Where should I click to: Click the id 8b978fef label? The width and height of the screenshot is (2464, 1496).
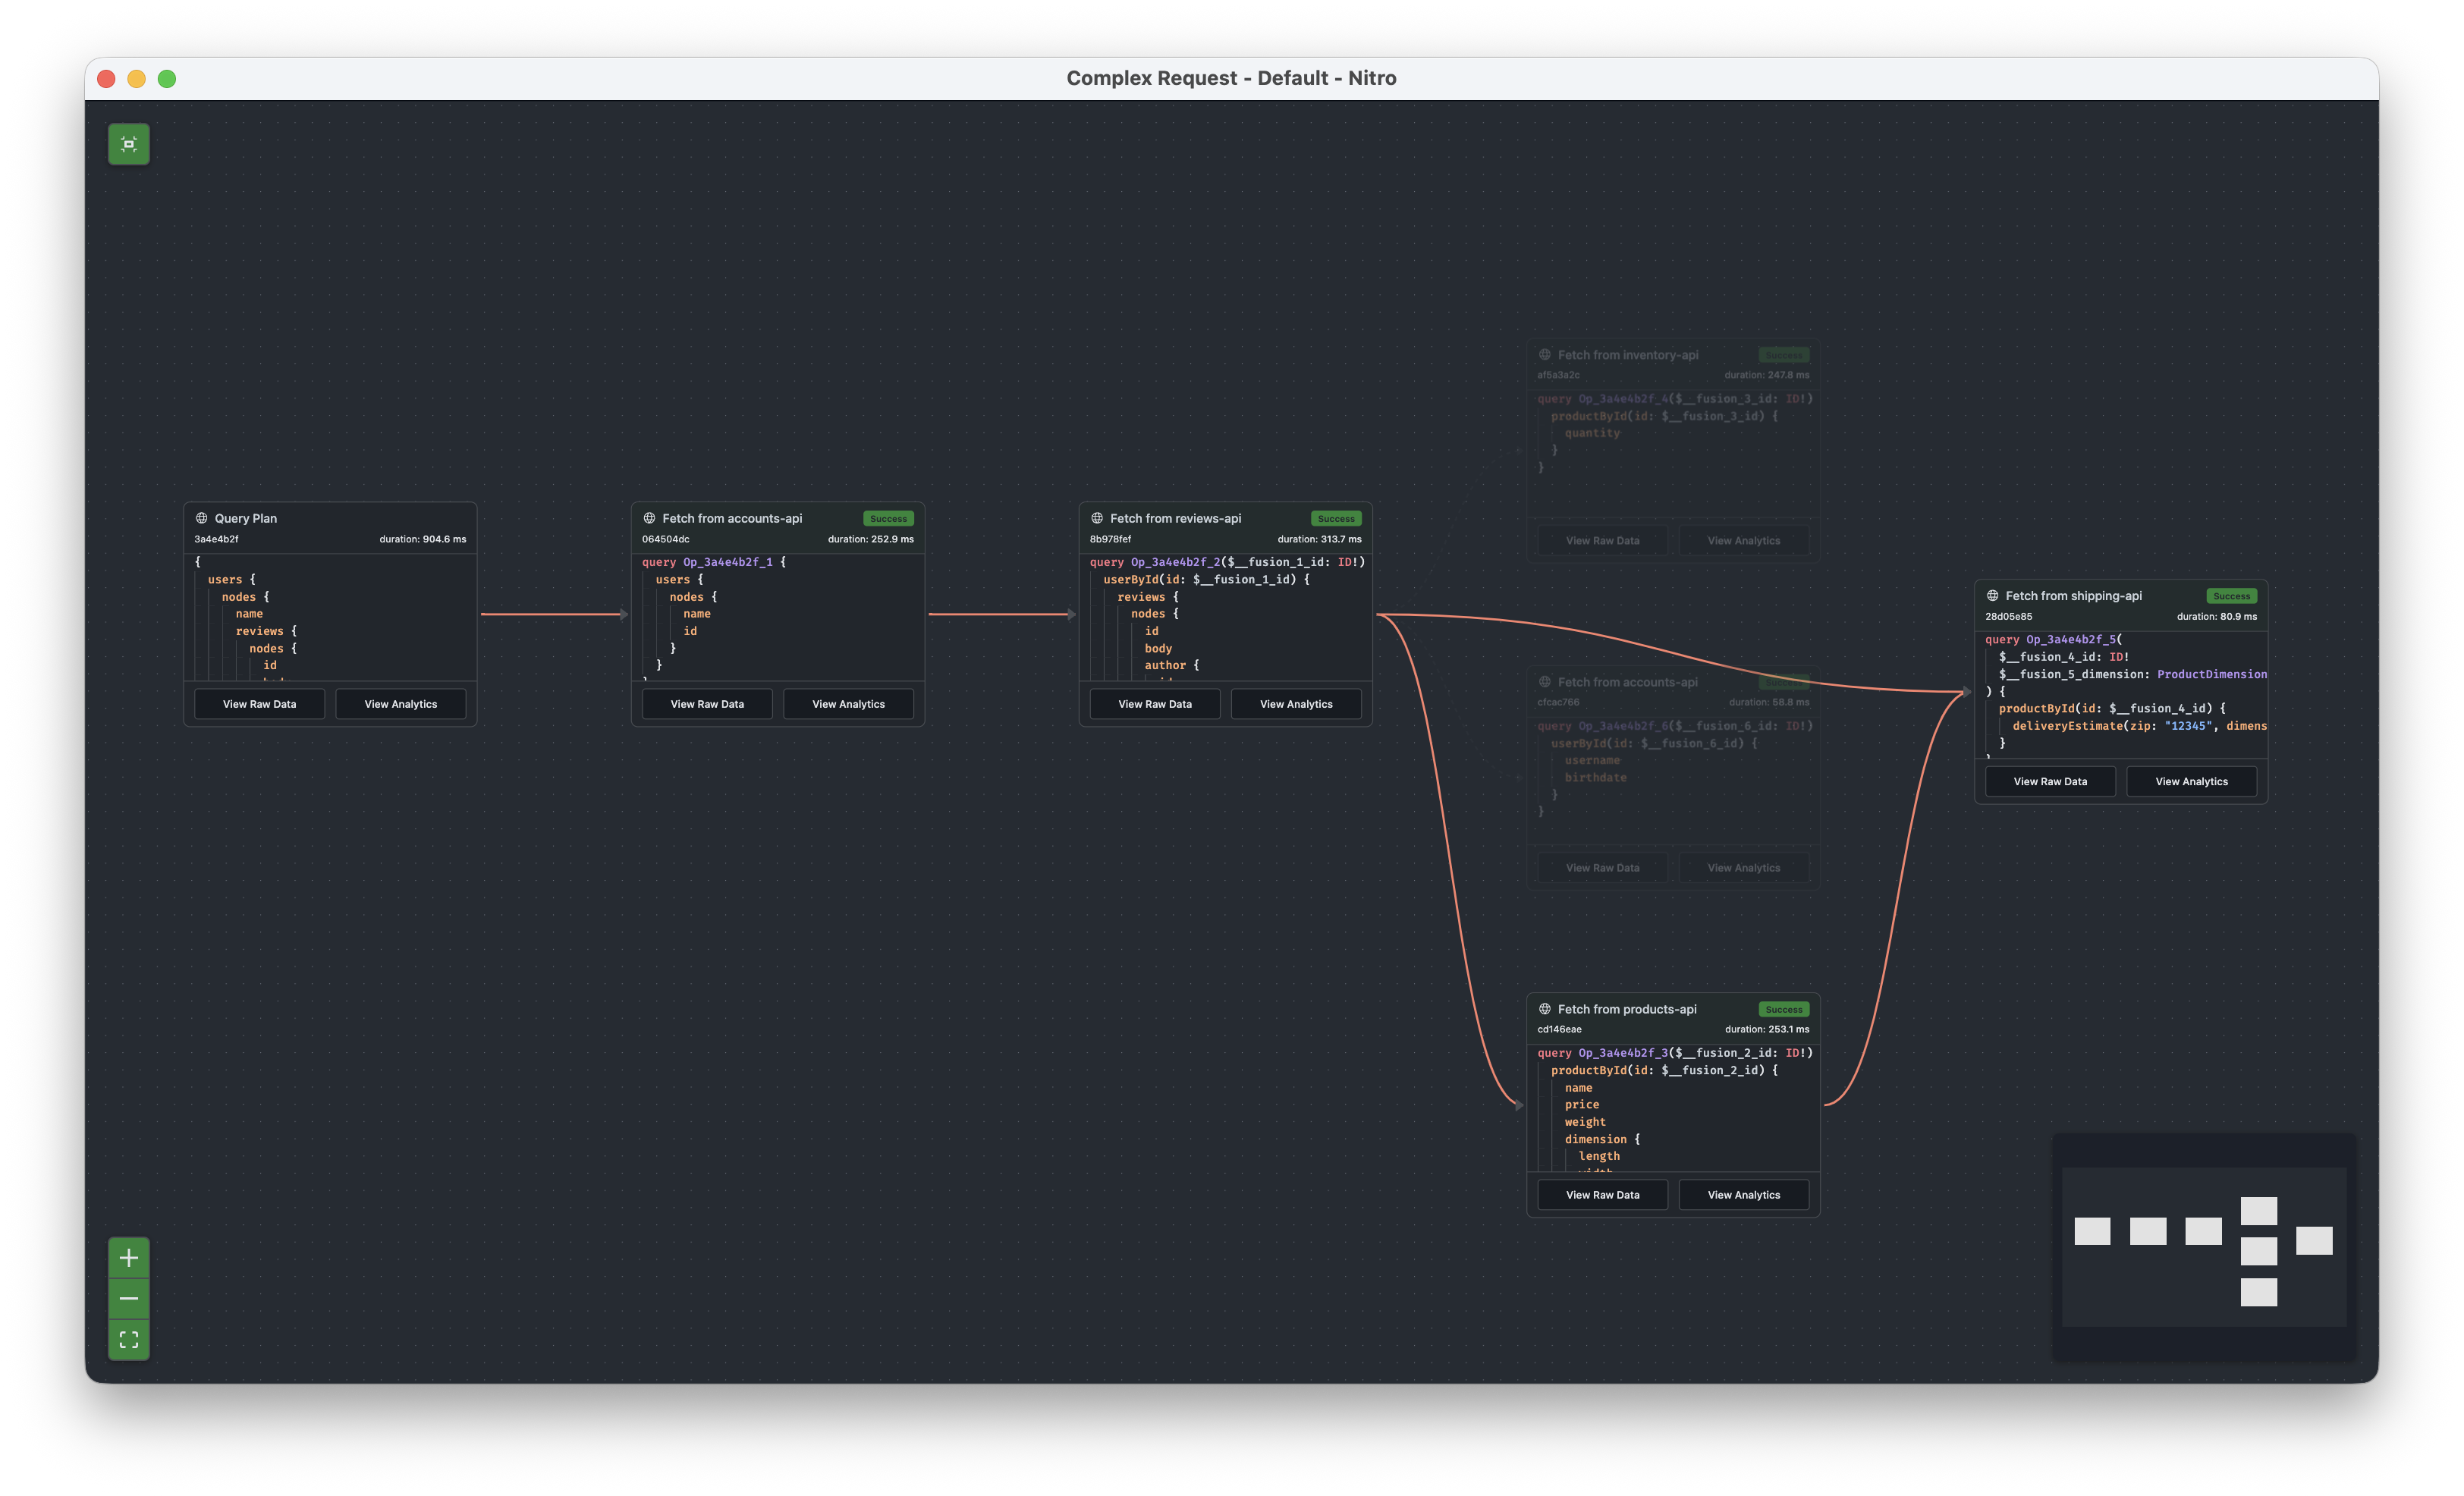(1110, 539)
